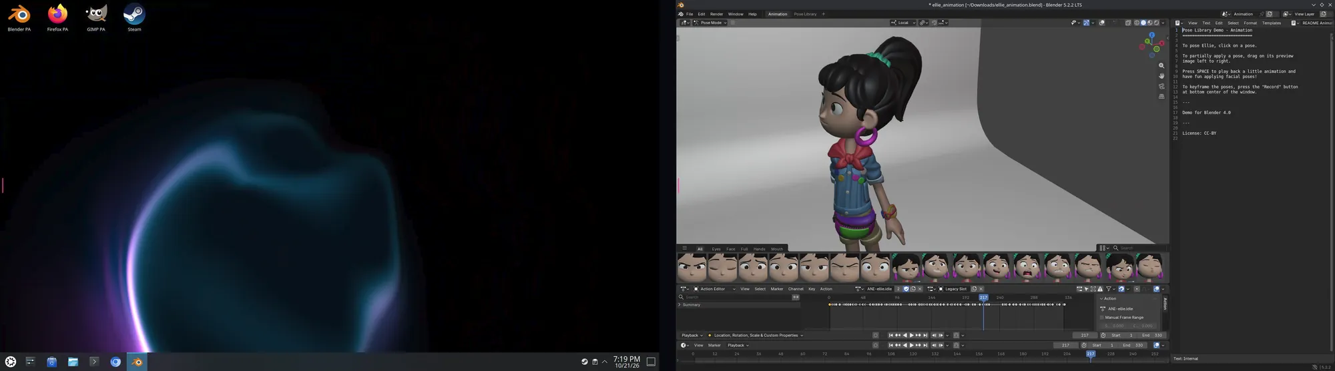Open viewport shading options dropdown
The image size is (1335, 371).
1163,23
